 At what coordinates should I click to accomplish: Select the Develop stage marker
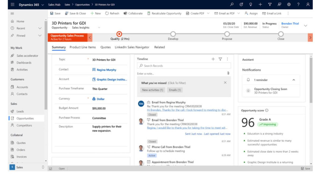pyautogui.click(x=173, y=34)
